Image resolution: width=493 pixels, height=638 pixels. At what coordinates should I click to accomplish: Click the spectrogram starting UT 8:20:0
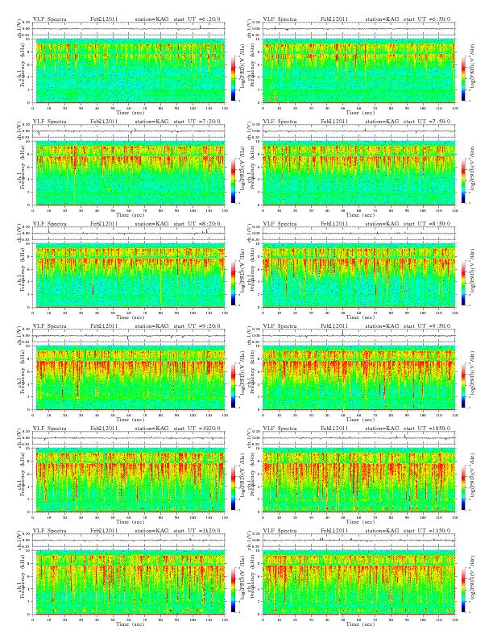click(x=129, y=275)
